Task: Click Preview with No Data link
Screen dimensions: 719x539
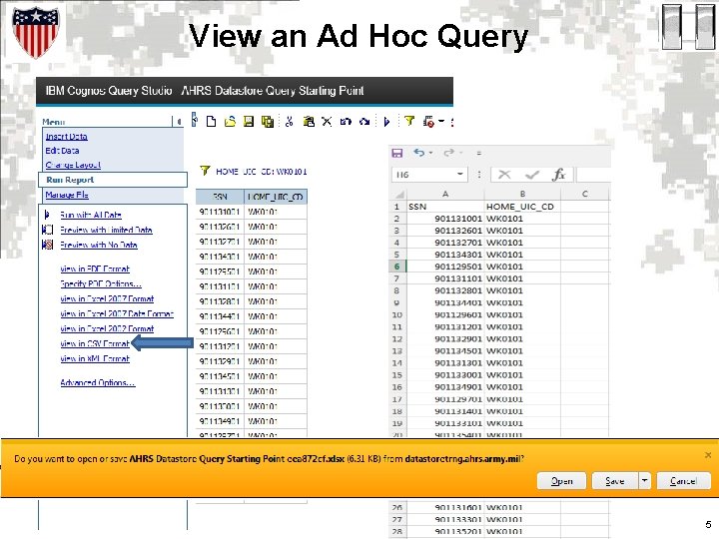Action: pos(99,245)
